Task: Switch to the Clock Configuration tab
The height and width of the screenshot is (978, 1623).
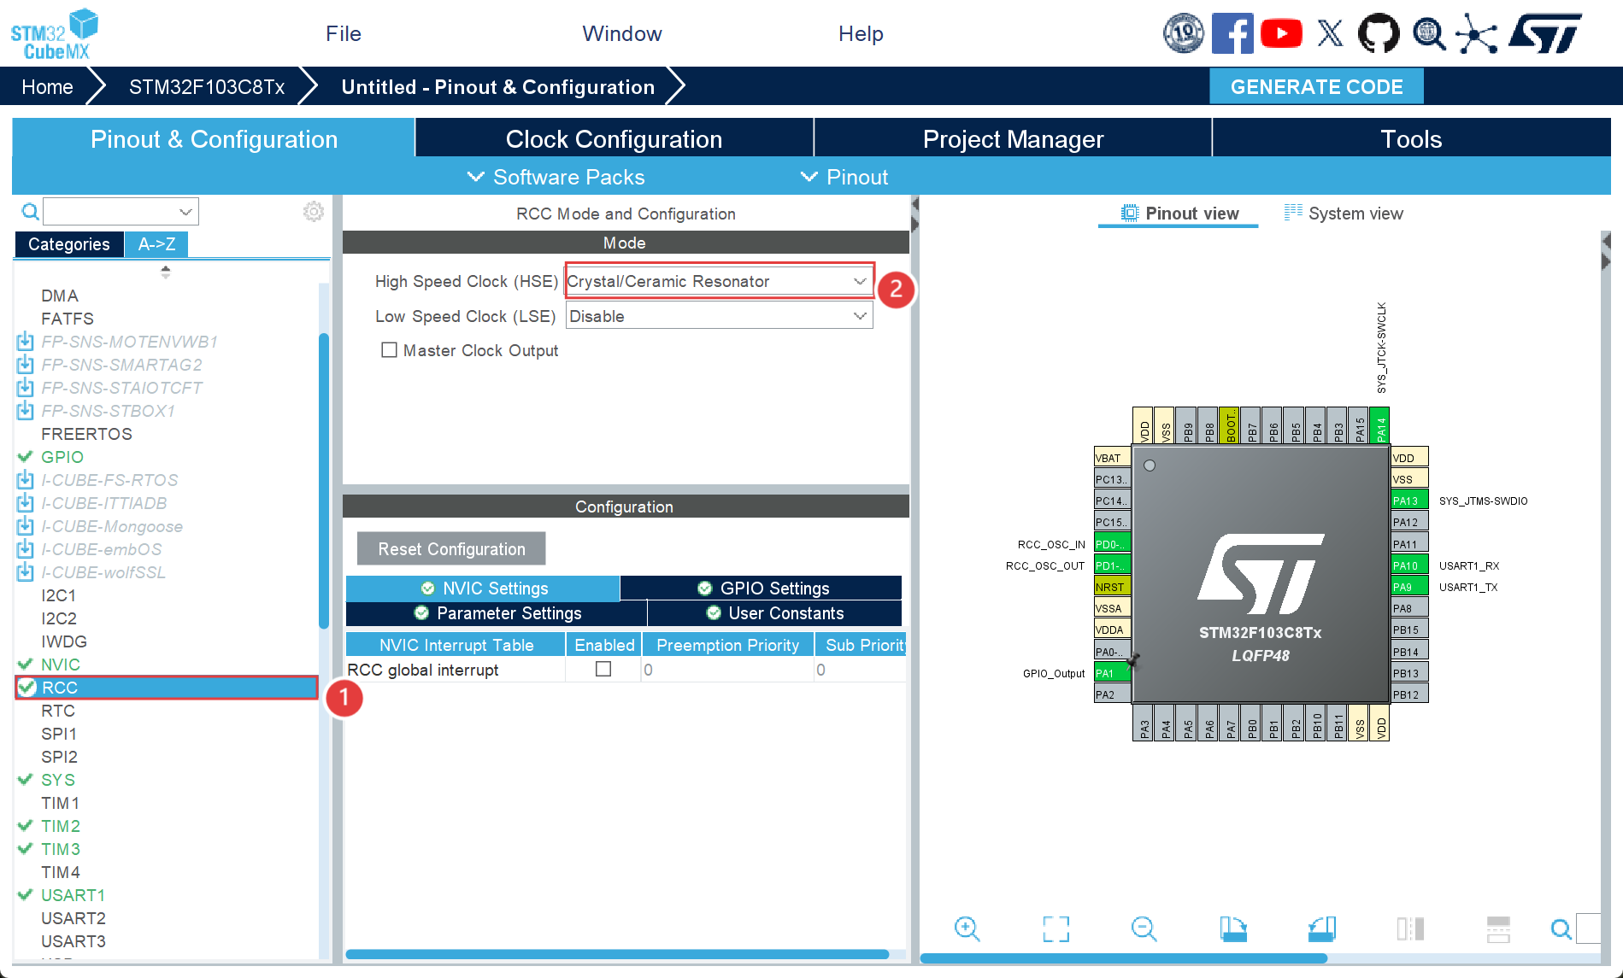Action: [x=614, y=138]
